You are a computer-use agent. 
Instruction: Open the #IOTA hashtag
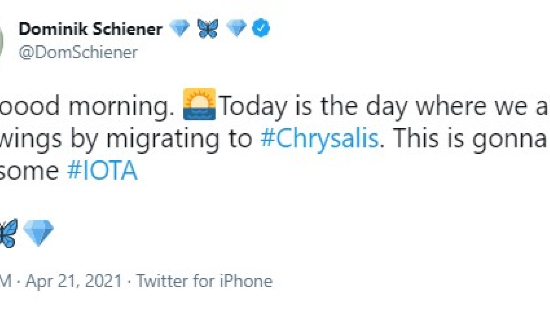click(102, 170)
